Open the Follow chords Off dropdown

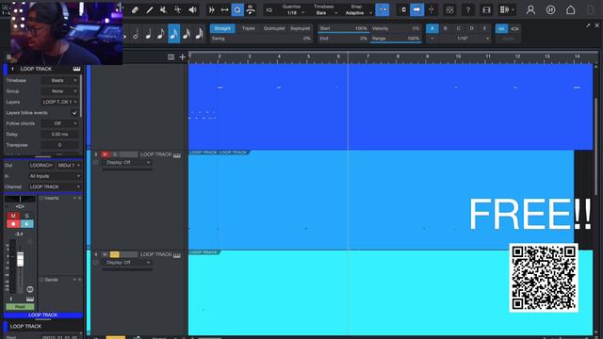click(x=59, y=123)
